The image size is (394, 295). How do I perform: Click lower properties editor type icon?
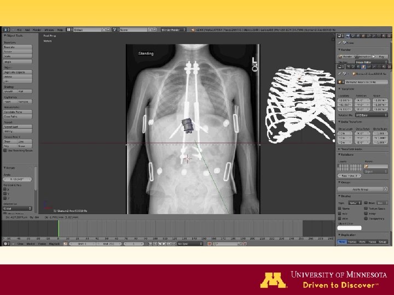click(340, 67)
